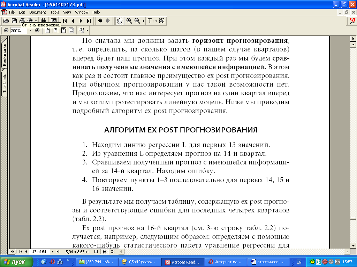Go to first page from the top toolbar
Image resolution: width=357 pixels, height=267 pixels.
[x=65, y=21]
